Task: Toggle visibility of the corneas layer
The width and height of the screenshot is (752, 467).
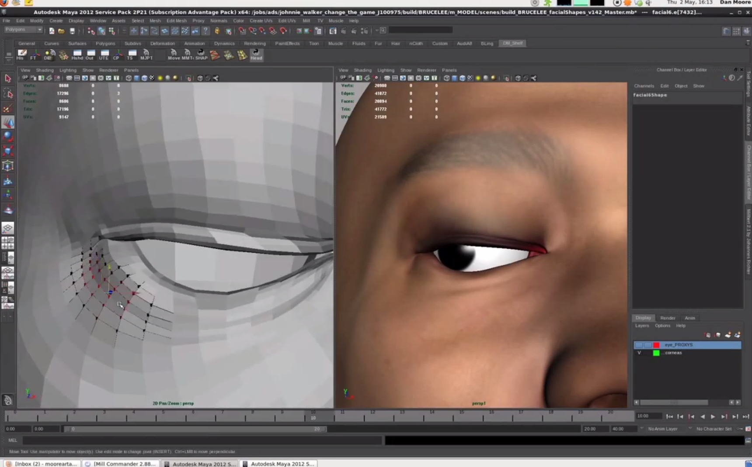Action: [639, 353]
